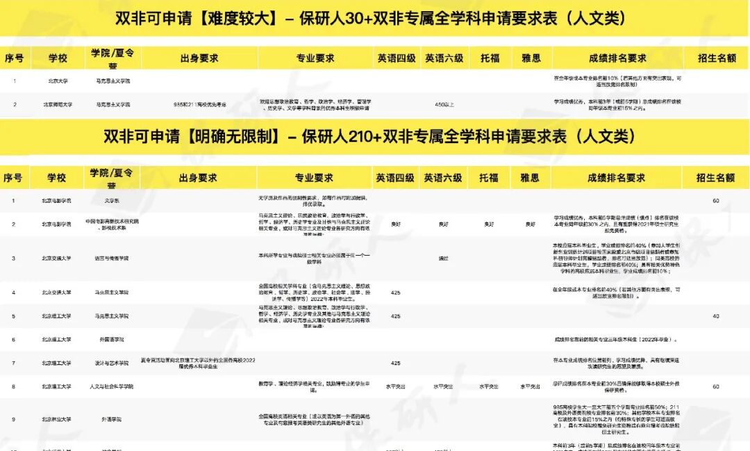Click 专业要求 header in 明确无限制 table

pos(314,178)
